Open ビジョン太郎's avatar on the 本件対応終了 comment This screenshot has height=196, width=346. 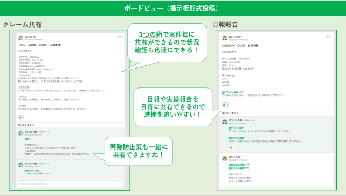click(x=21, y=133)
